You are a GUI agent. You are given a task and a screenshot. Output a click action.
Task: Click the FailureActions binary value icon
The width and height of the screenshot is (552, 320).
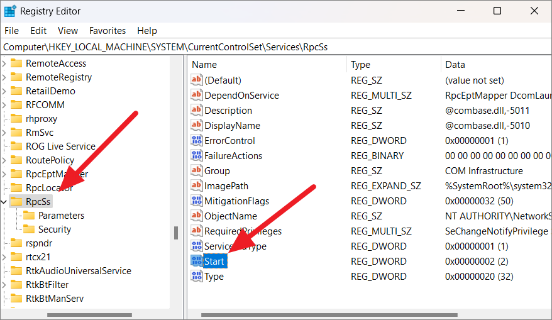tap(196, 156)
